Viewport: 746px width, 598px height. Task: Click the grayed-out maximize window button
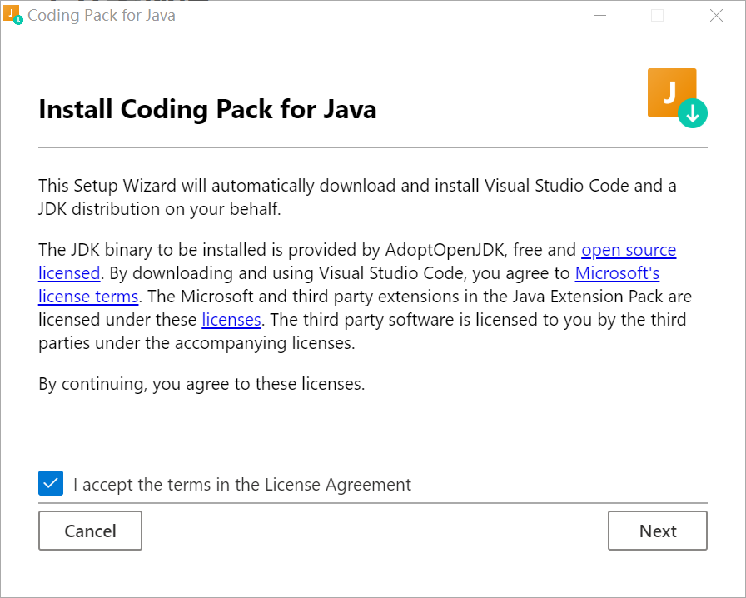click(657, 15)
